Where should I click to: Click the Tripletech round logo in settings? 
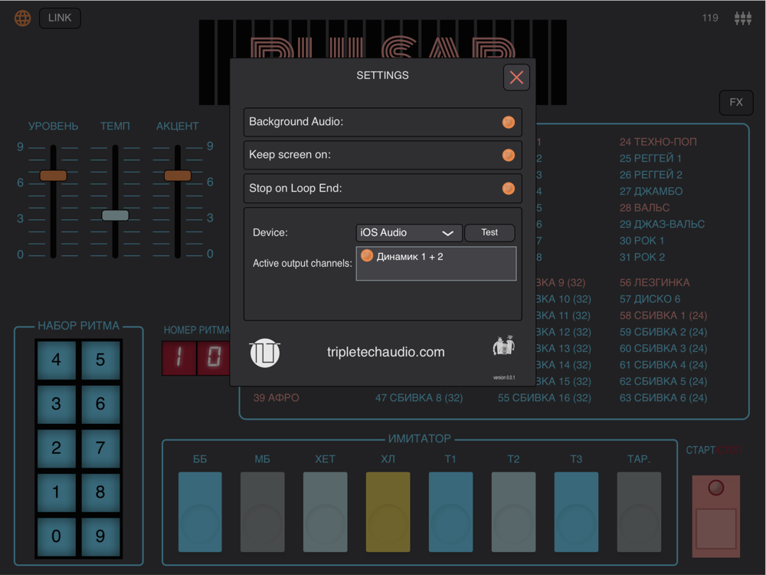coord(265,353)
